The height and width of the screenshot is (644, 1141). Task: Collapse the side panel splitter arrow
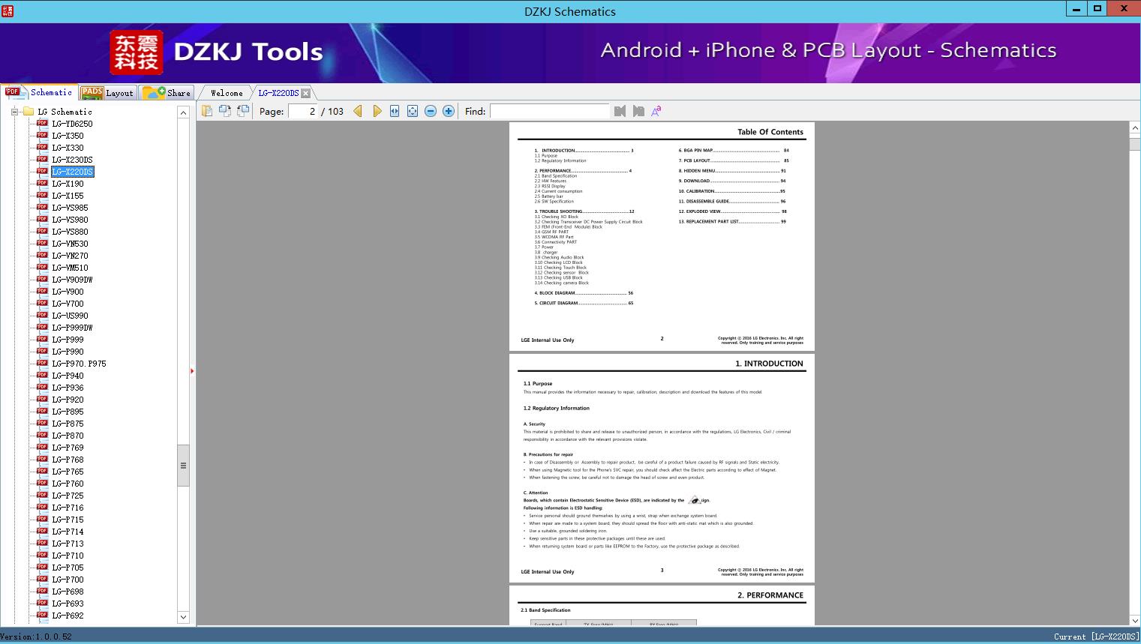pos(192,371)
